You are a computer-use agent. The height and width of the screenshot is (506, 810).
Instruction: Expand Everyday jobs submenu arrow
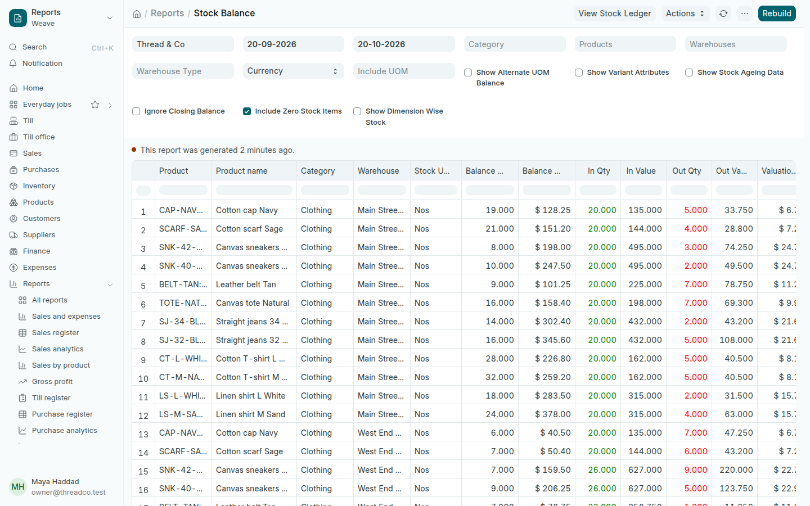pos(110,105)
